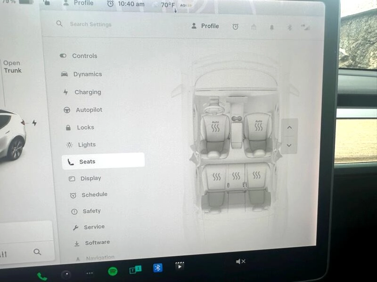Open Profile in the settings header

click(x=205, y=26)
